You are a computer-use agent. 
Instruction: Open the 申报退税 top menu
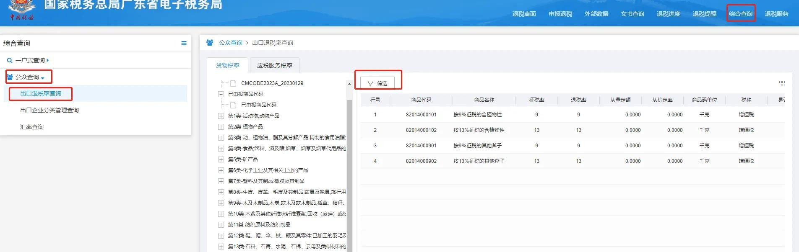560,14
